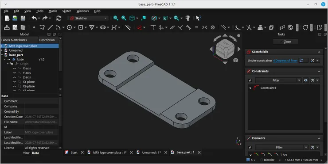
Task: Click the Close button in Tasks
Action: 285,42
